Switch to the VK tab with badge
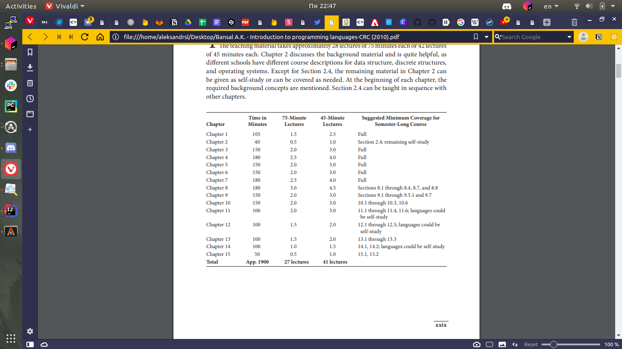The height and width of the screenshot is (349, 622). tap(88, 22)
